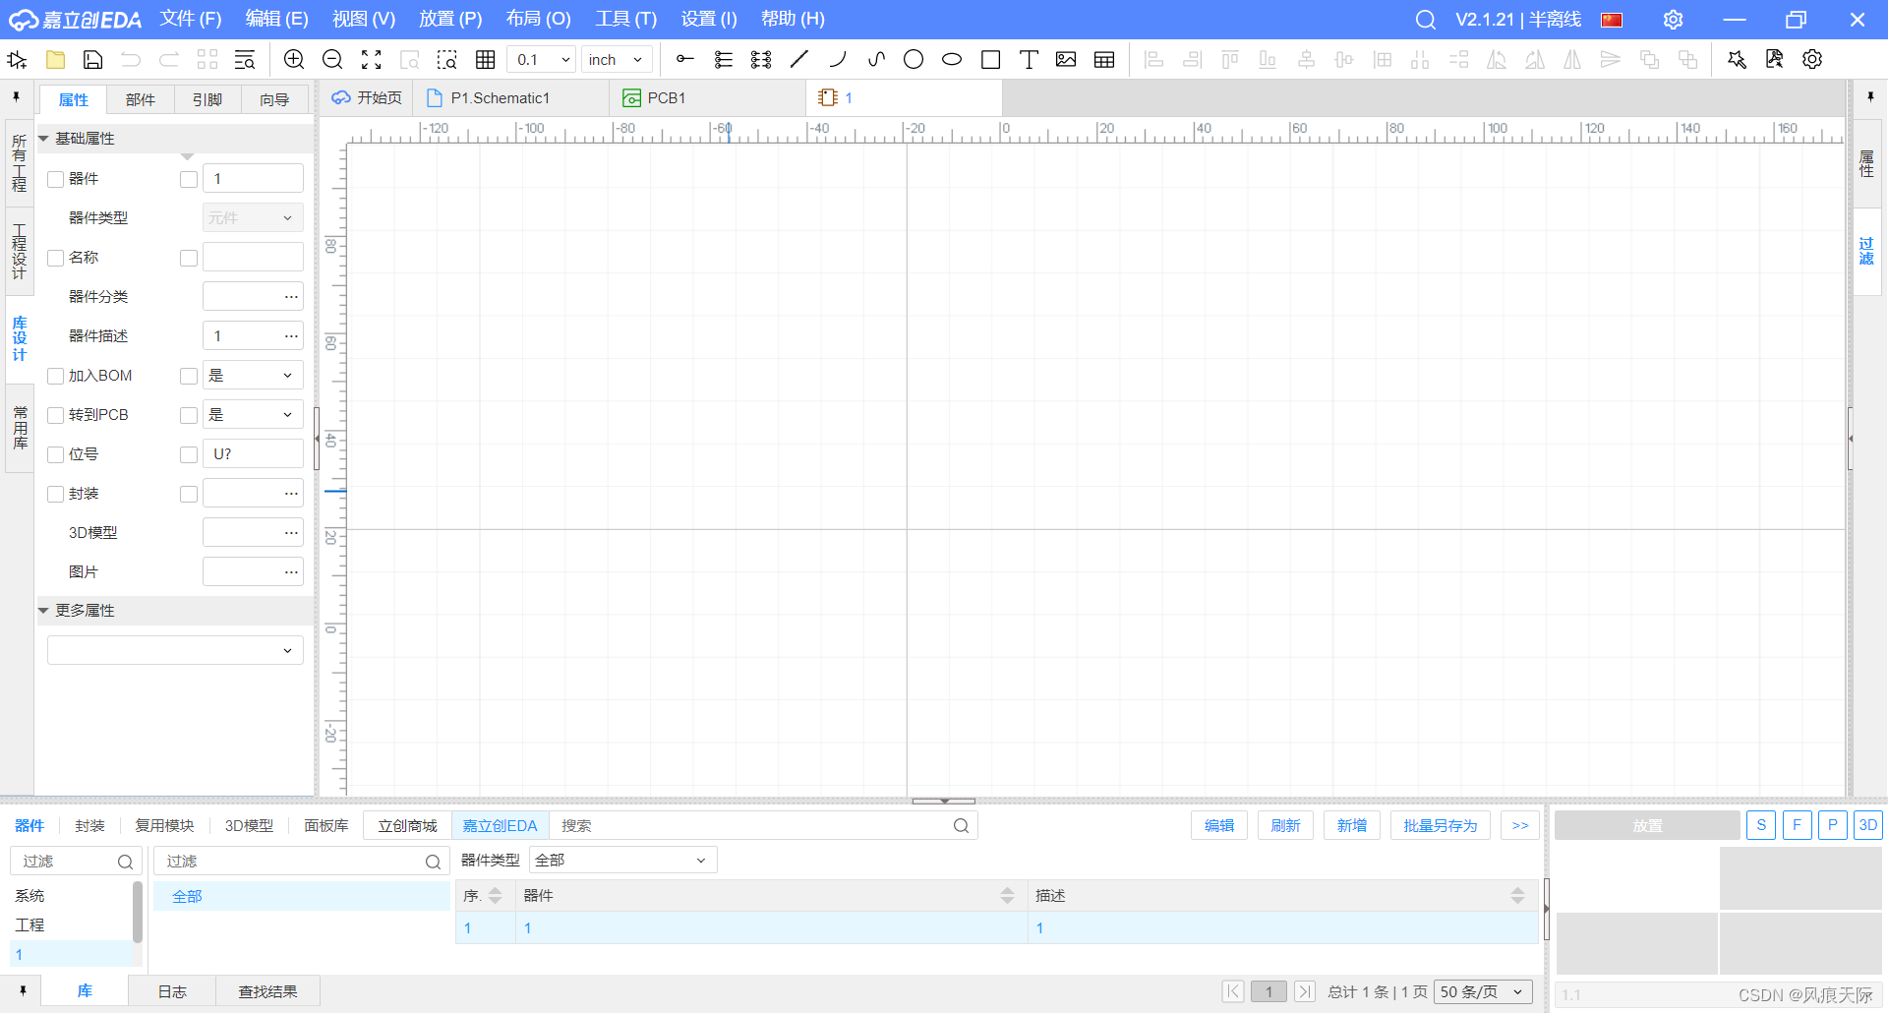Tick the checkbox left of 位号 label

56,454
